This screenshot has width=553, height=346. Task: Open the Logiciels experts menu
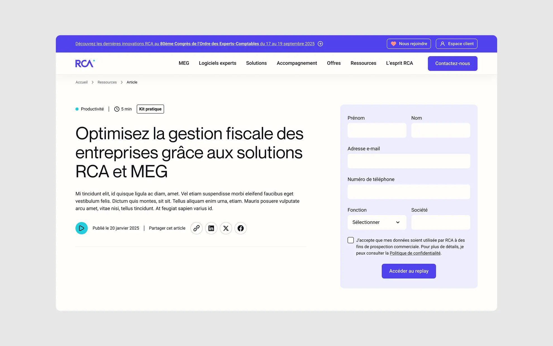click(x=217, y=63)
